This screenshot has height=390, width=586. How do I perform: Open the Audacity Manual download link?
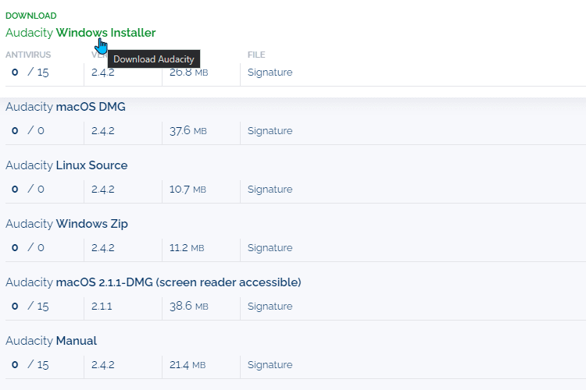52,341
